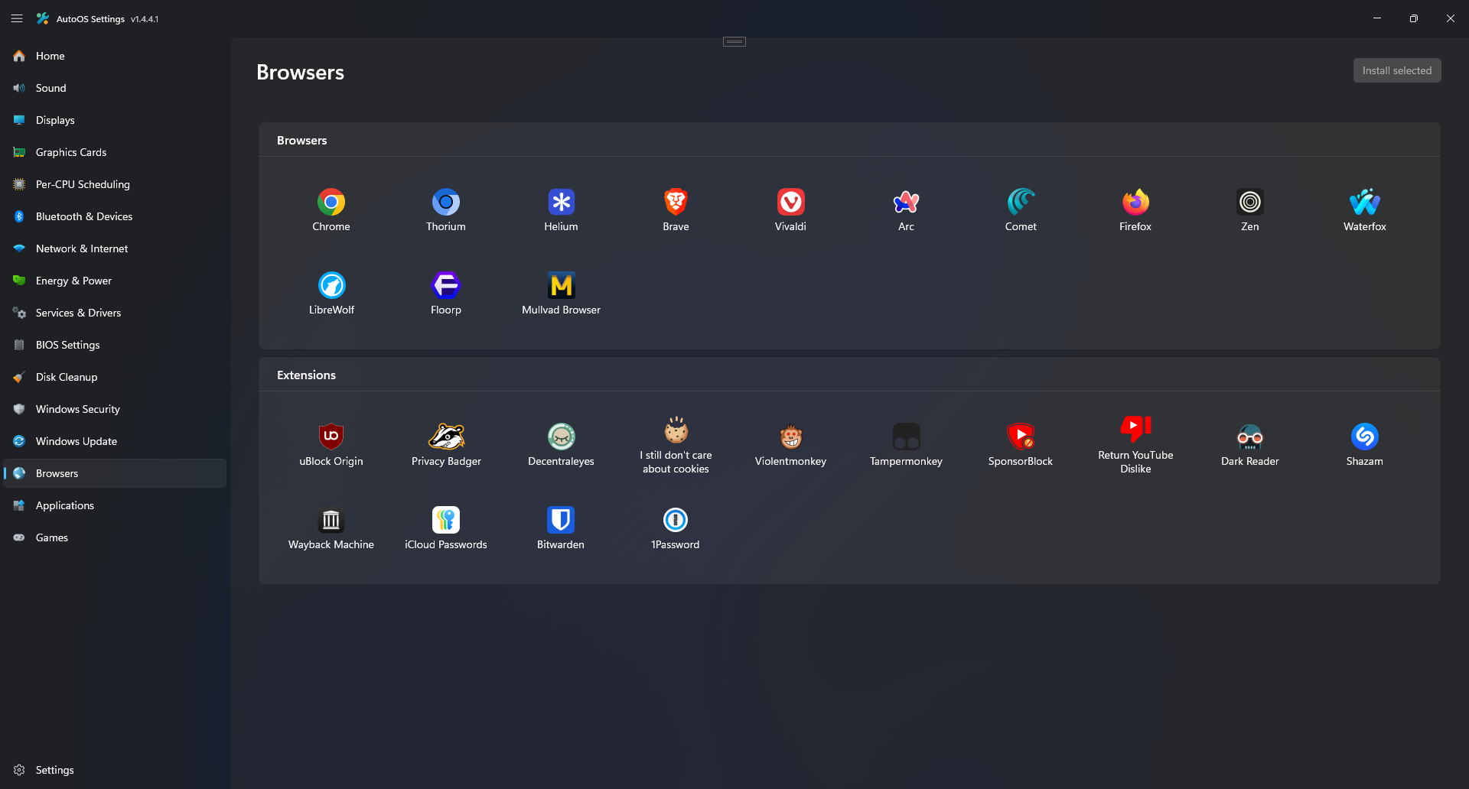Screen dimensions: 1469x789
Task: Select the Comet browser icon
Action: click(x=1021, y=202)
